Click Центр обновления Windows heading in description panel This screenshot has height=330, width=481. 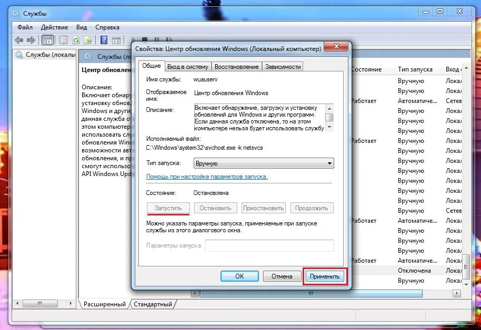click(106, 70)
